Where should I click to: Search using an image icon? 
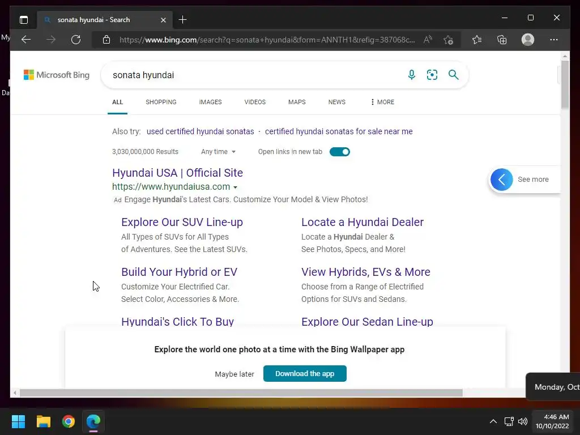coord(432,75)
